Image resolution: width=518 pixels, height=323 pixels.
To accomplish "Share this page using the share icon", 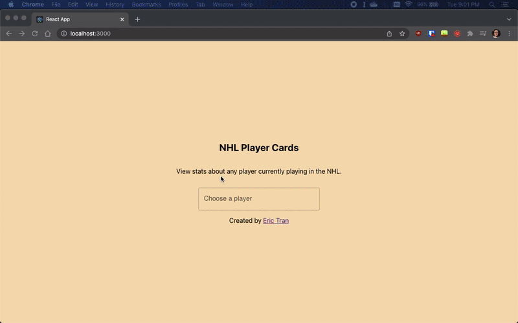I will (x=389, y=34).
